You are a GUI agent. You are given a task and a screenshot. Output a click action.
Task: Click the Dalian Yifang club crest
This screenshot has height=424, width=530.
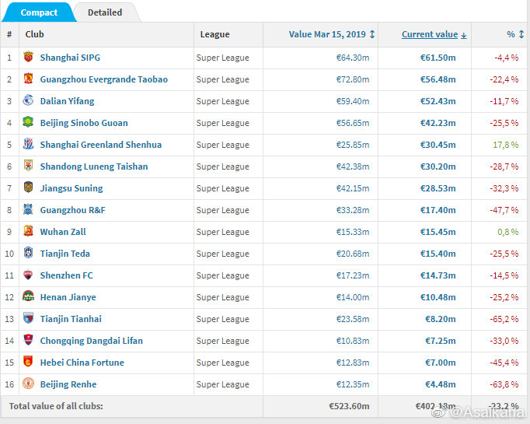(x=29, y=101)
